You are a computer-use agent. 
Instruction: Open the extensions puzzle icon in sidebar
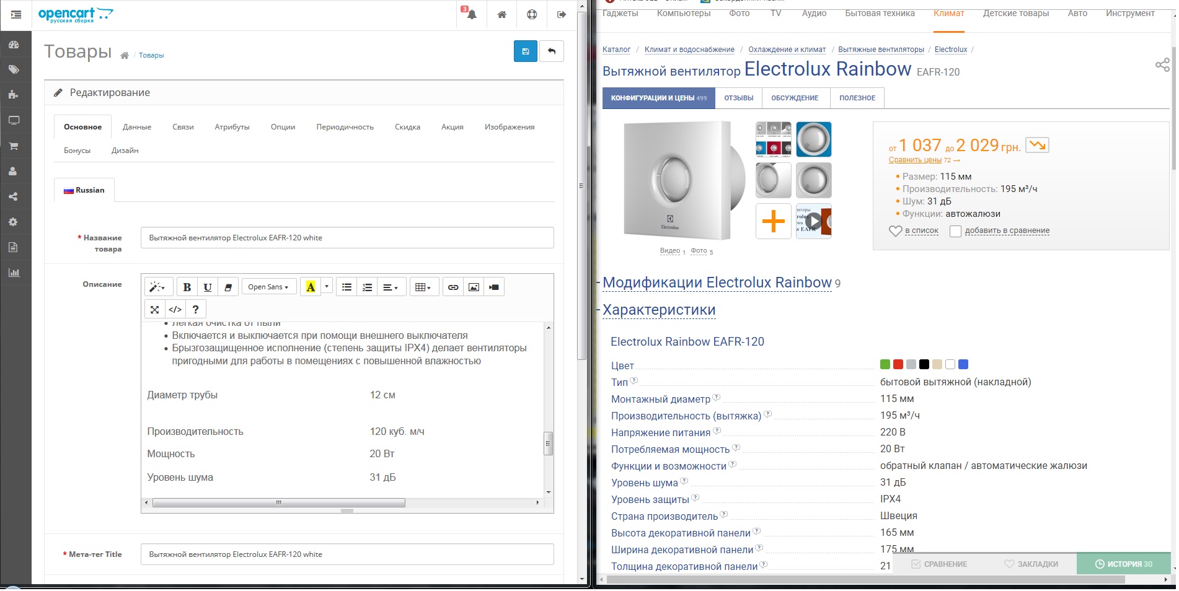[x=14, y=95]
